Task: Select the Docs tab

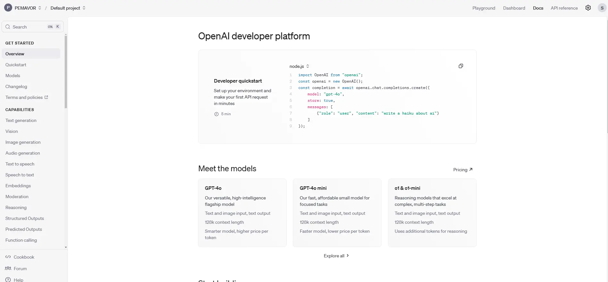Action: coord(538,8)
